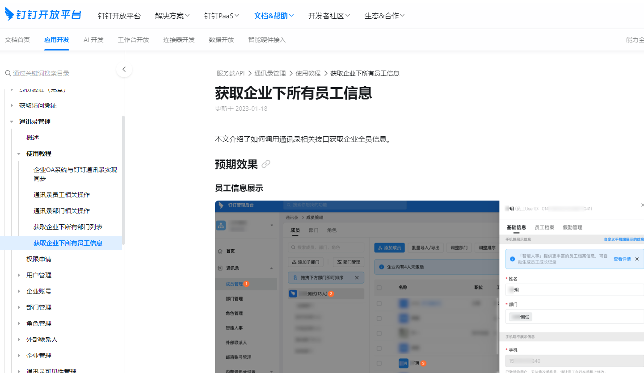Click the 自定义手机端展示的信息 link

pyautogui.click(x=624, y=239)
